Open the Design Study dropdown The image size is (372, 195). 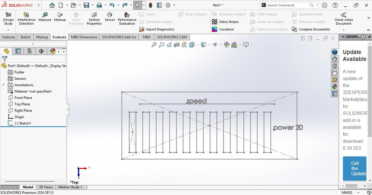coord(8,30)
